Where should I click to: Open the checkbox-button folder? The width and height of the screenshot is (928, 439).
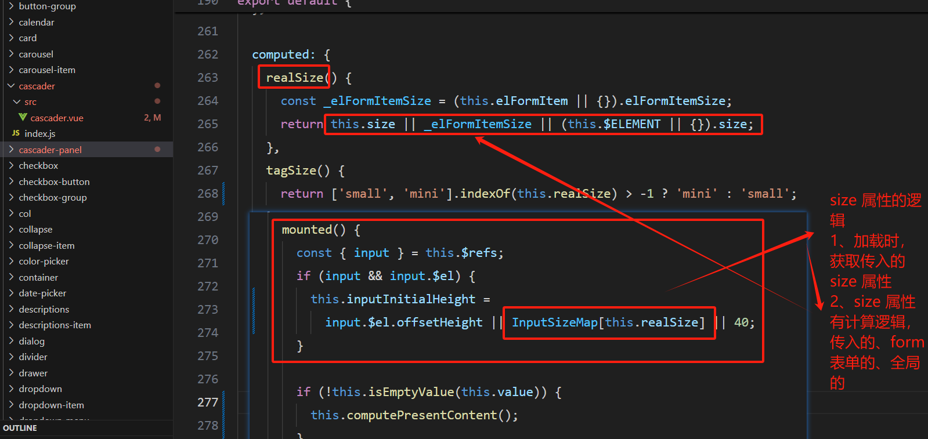coord(54,182)
